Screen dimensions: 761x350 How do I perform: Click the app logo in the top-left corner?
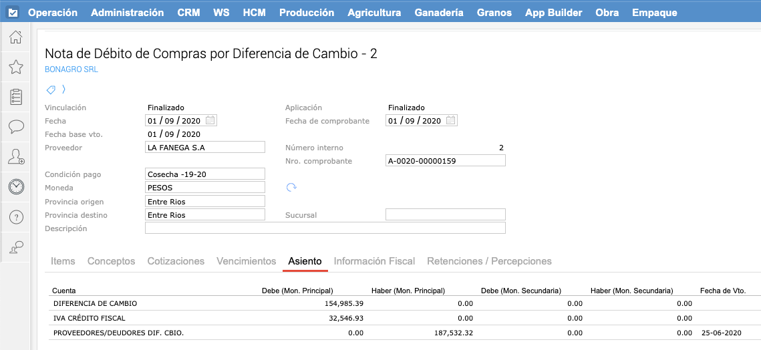pos(13,13)
